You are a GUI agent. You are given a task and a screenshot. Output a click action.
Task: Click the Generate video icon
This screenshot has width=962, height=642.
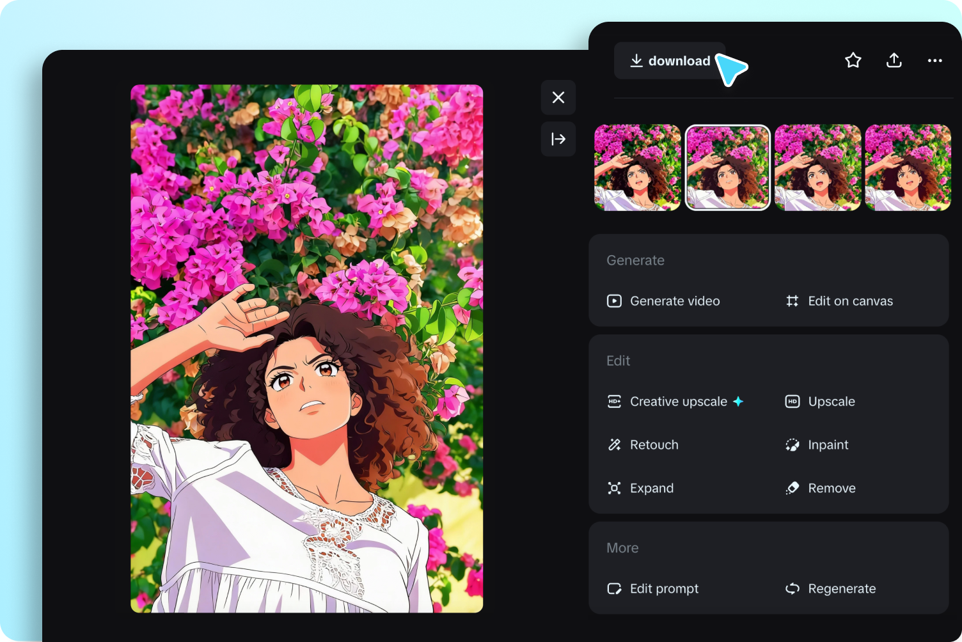614,301
